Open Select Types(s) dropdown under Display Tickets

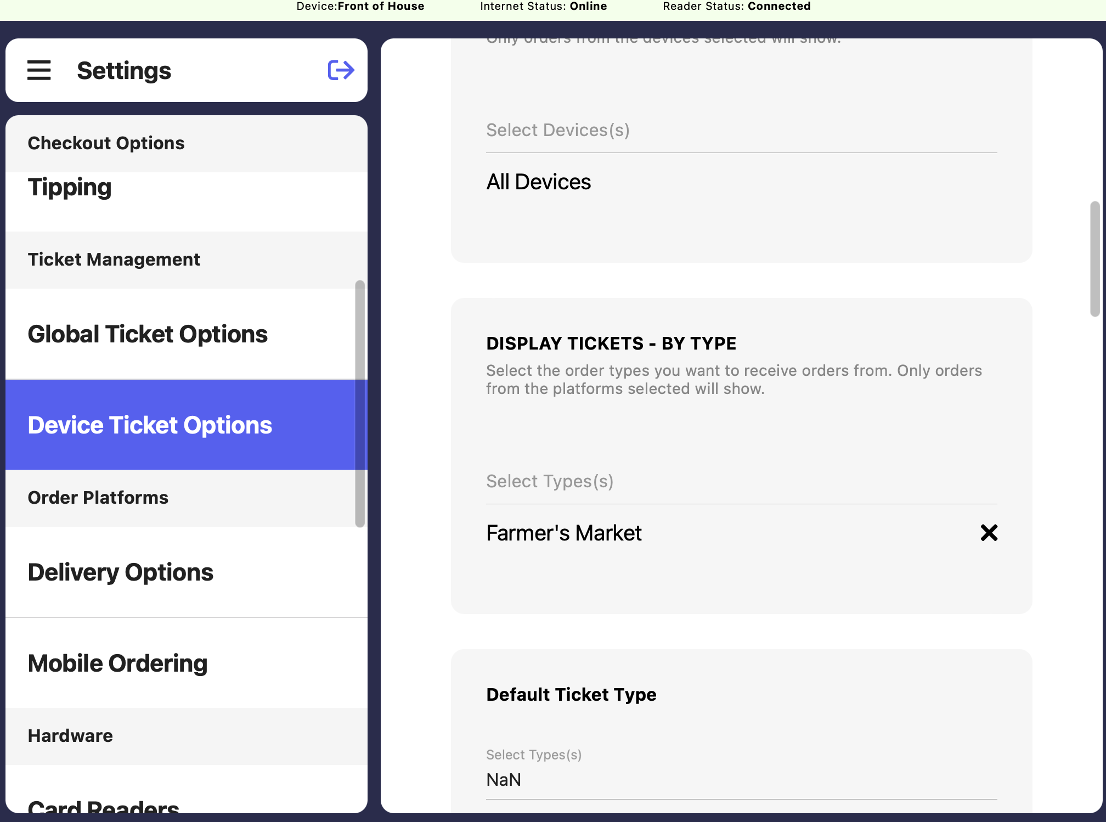click(741, 482)
